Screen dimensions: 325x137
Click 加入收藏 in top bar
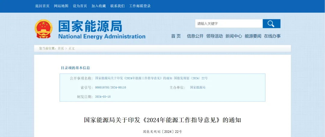point(99,6)
